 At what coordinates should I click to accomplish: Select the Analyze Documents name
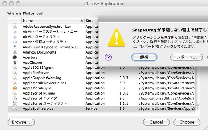click(40, 52)
